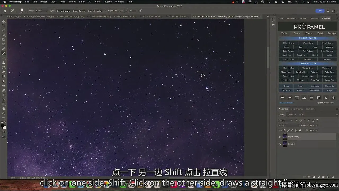Open the brush size preset picker
Viewport: 339px width, 191px height.
(x=23, y=11)
